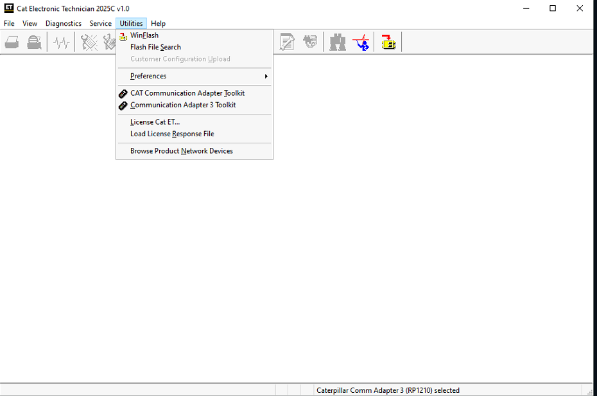The height and width of the screenshot is (396, 597).
Task: Click the status bar resize grip
Action: pyautogui.click(x=590, y=391)
